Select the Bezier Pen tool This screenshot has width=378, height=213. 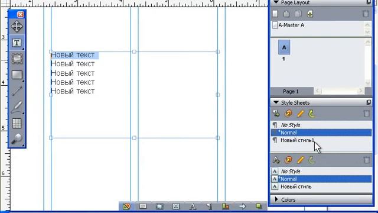tap(17, 107)
